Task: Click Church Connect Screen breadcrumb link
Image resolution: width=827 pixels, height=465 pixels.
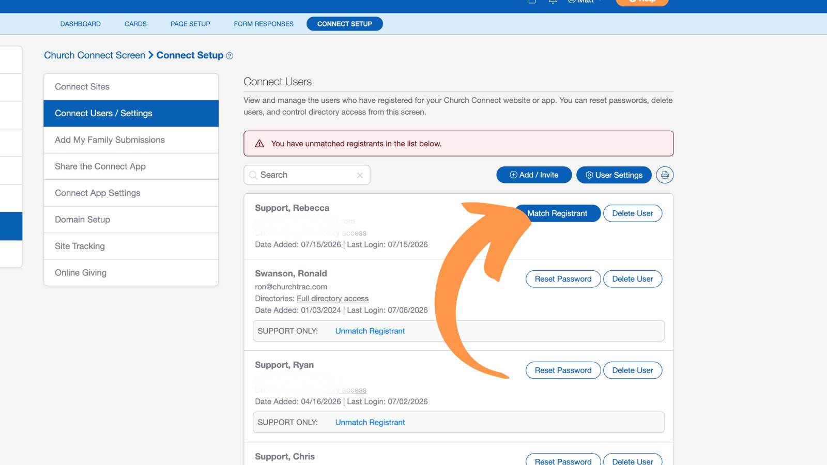Action: pyautogui.click(x=95, y=55)
